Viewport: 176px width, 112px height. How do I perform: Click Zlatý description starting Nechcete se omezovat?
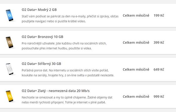point(67,100)
